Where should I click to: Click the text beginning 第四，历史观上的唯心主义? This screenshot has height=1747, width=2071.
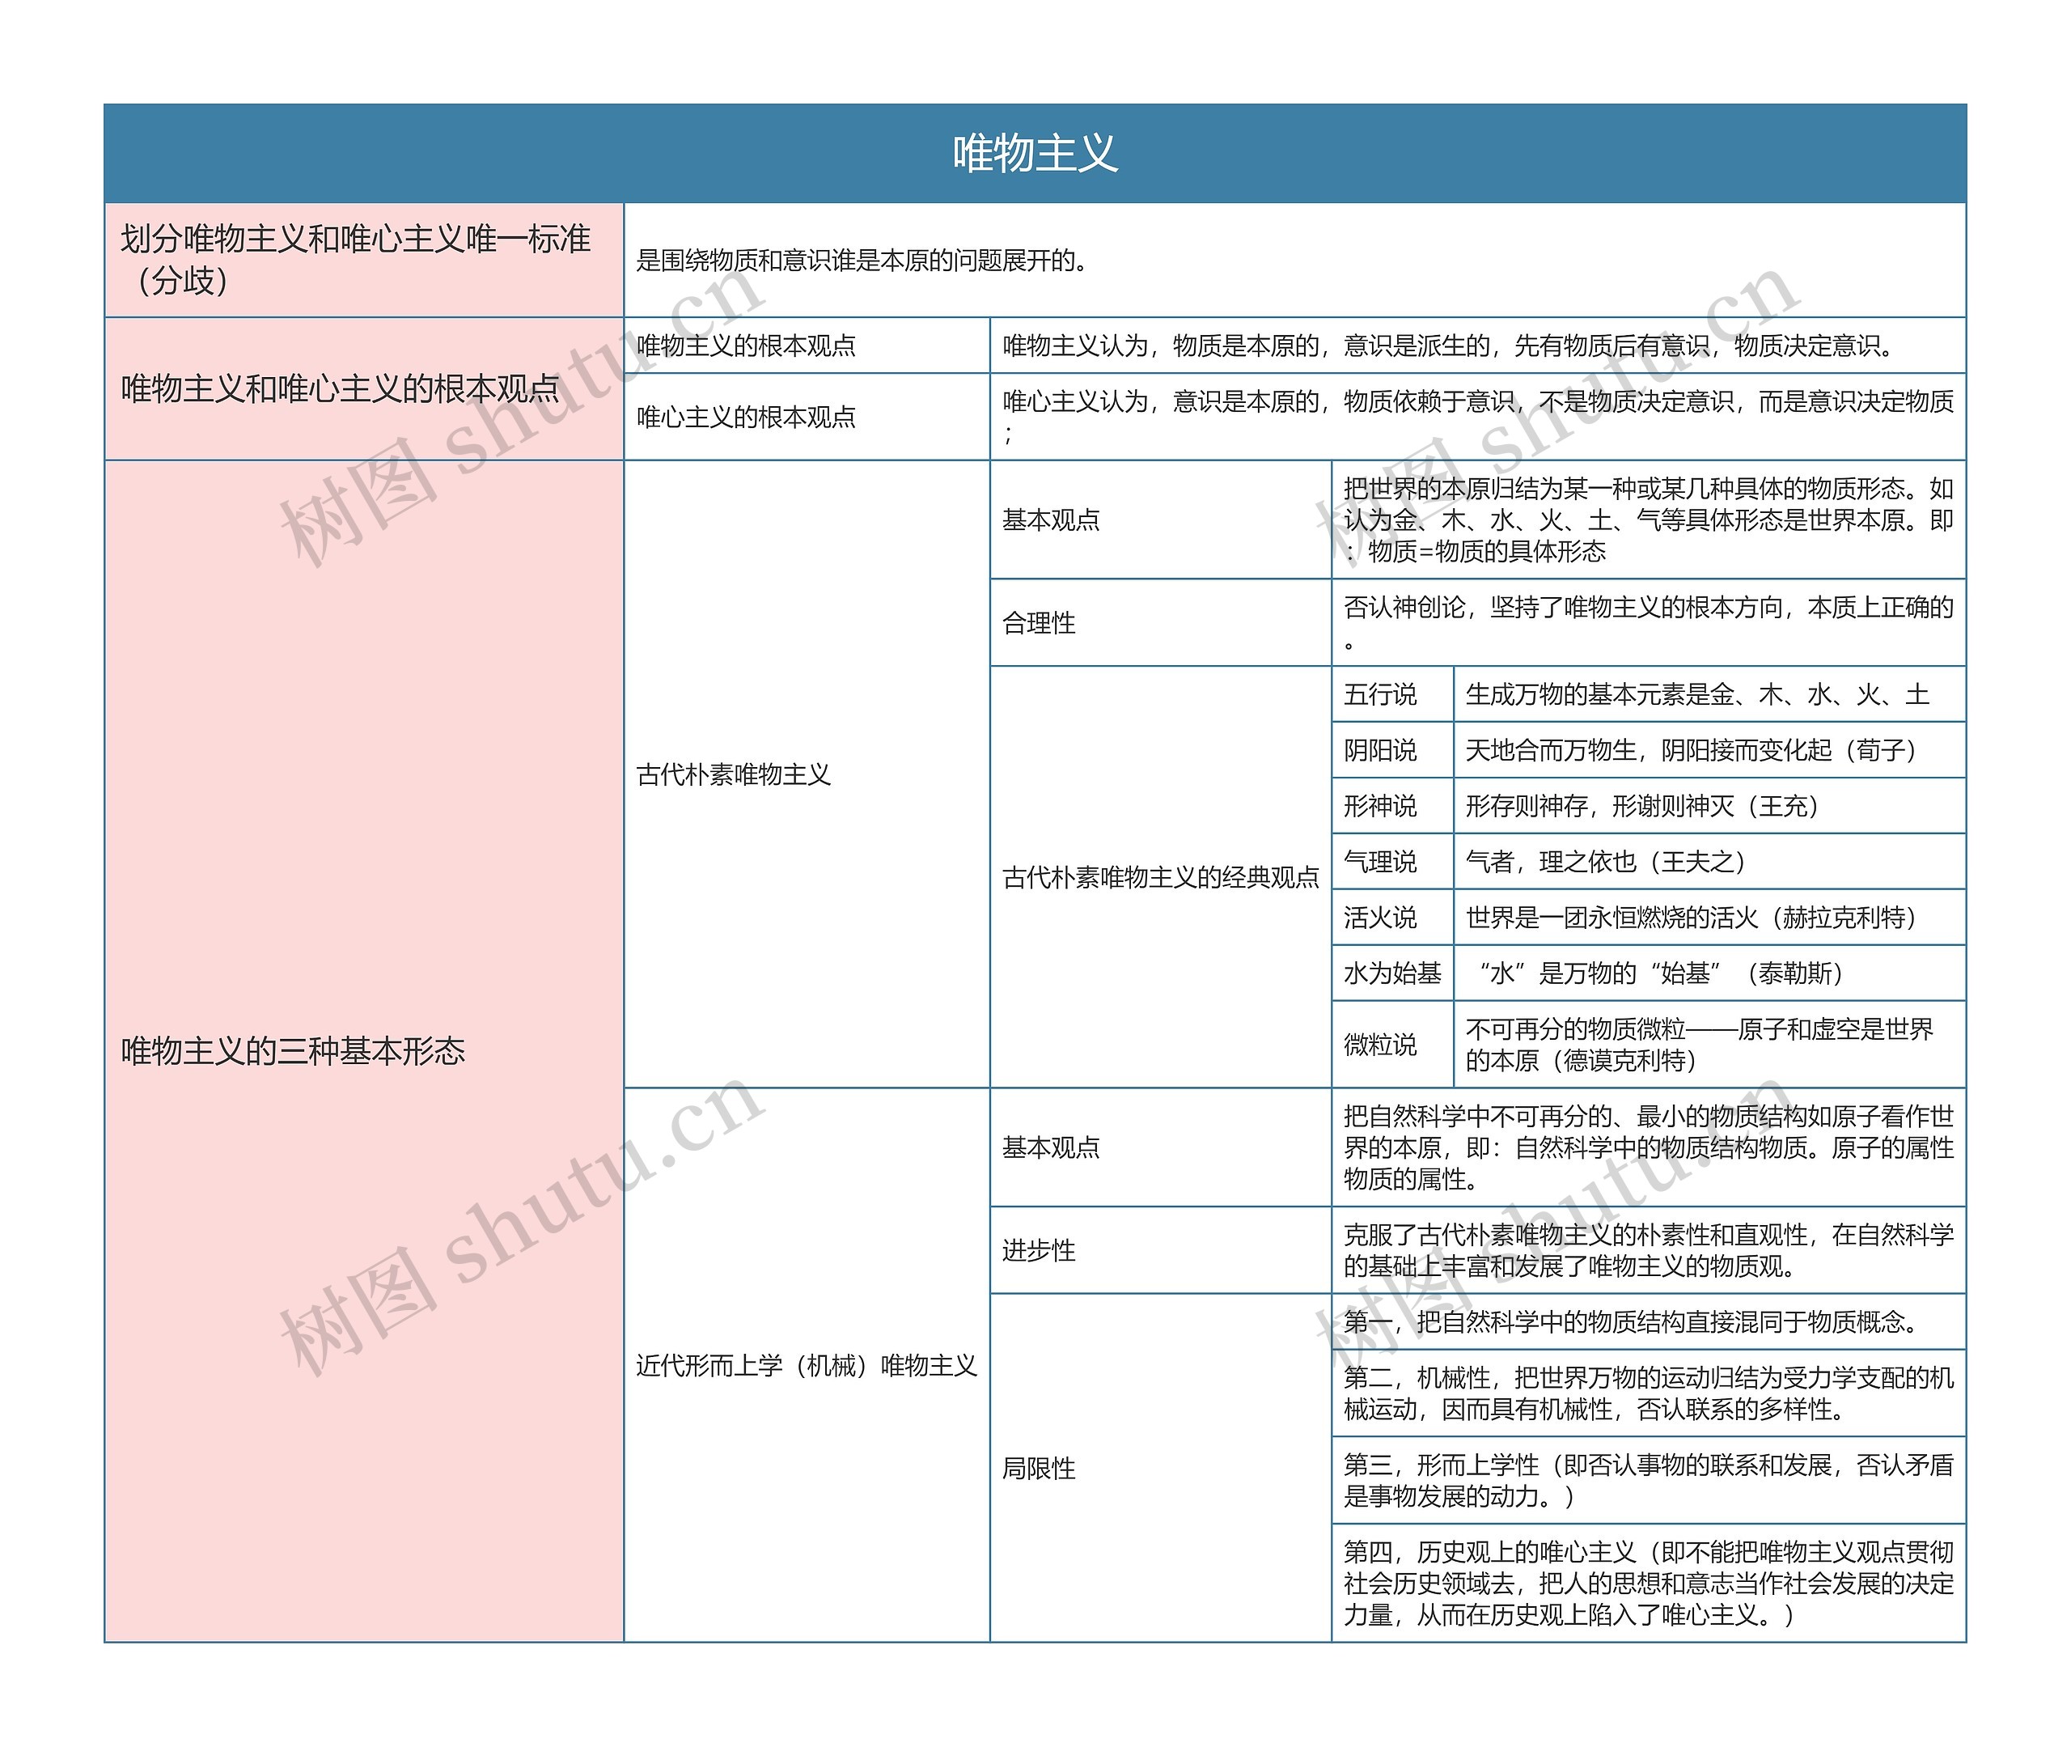[1648, 1583]
